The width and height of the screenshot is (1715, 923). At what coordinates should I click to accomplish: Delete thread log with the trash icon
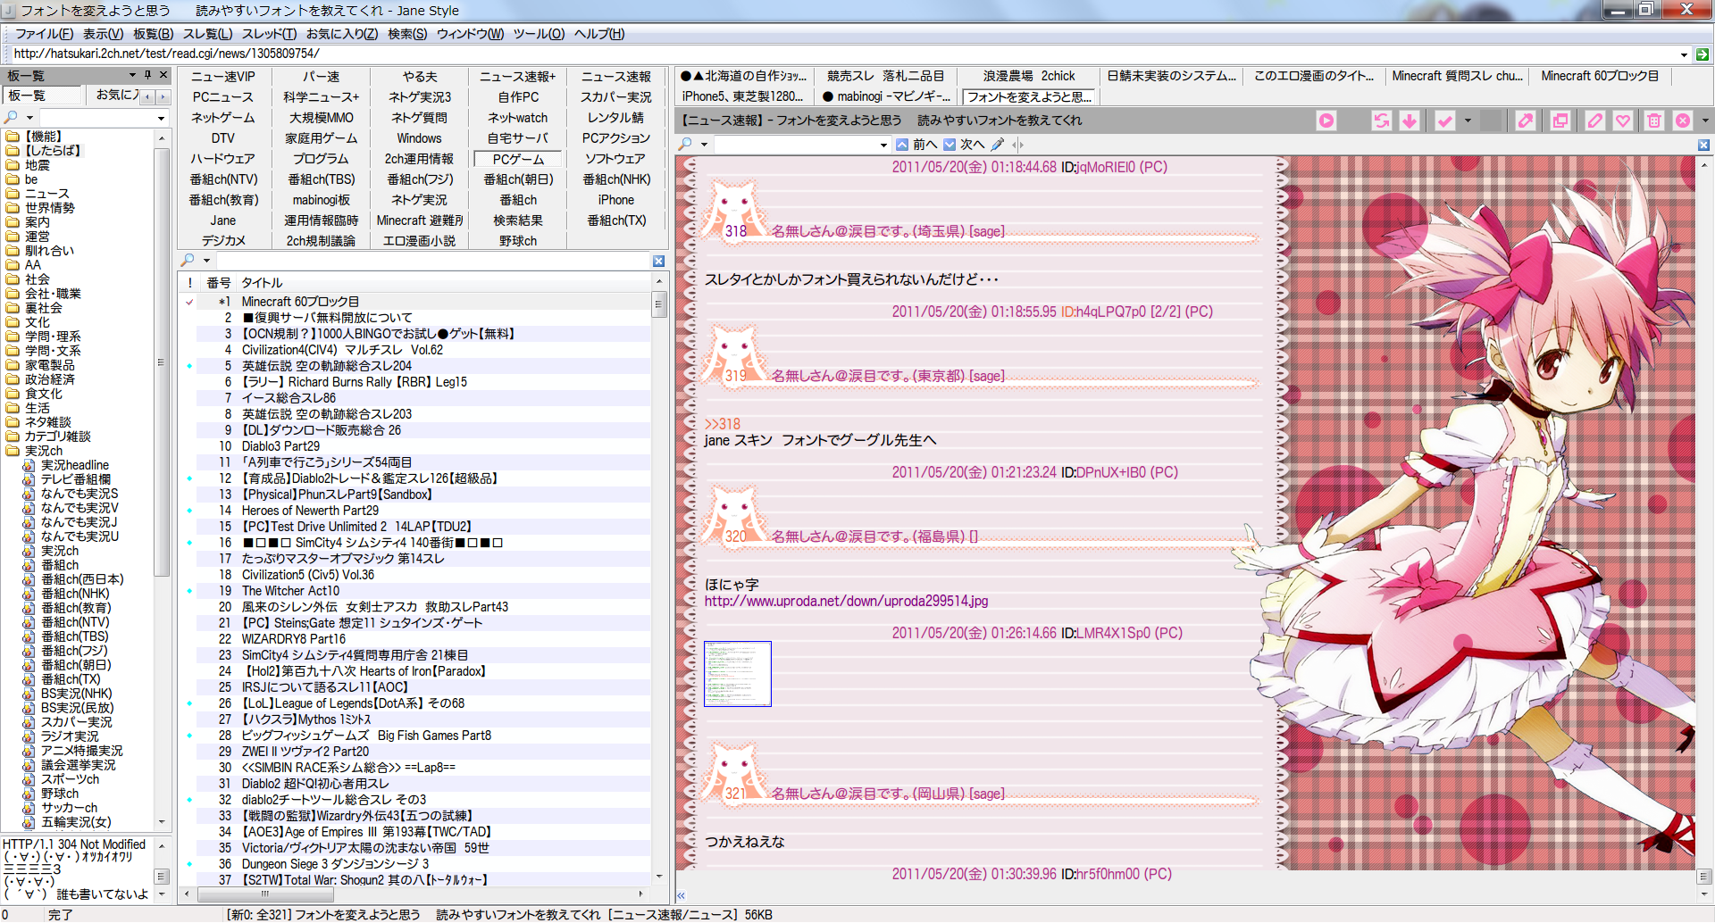point(1654,121)
